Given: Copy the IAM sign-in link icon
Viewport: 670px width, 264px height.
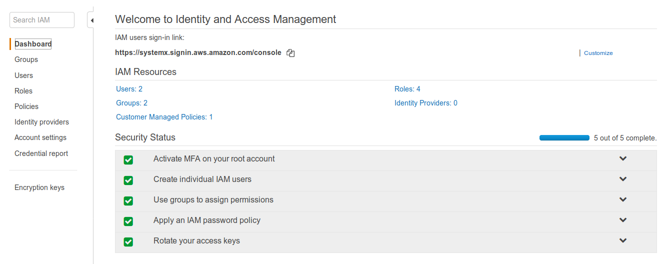Looking at the screenshot, I should point(290,53).
